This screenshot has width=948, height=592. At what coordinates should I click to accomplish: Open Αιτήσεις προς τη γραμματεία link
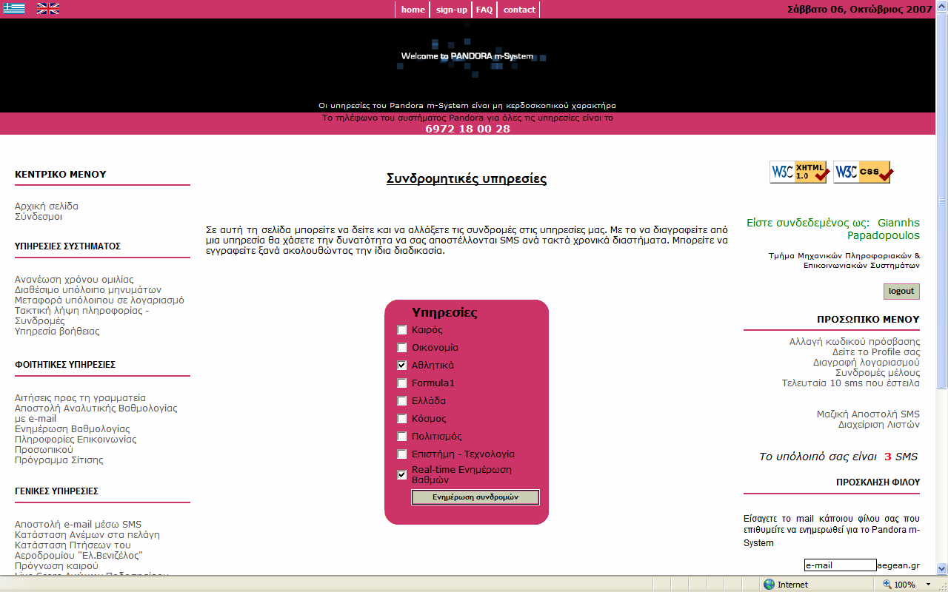coord(80,398)
